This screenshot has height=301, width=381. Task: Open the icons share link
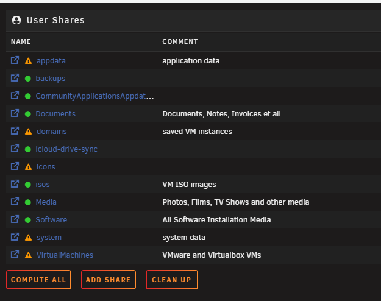coord(46,167)
